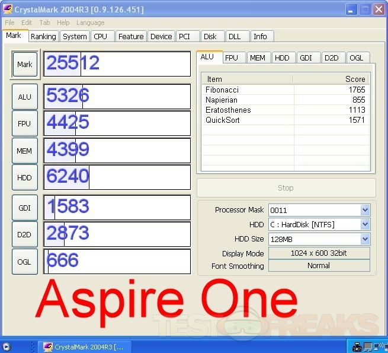The image size is (388, 353).
Task: Open the Language menu
Action: [90, 23]
